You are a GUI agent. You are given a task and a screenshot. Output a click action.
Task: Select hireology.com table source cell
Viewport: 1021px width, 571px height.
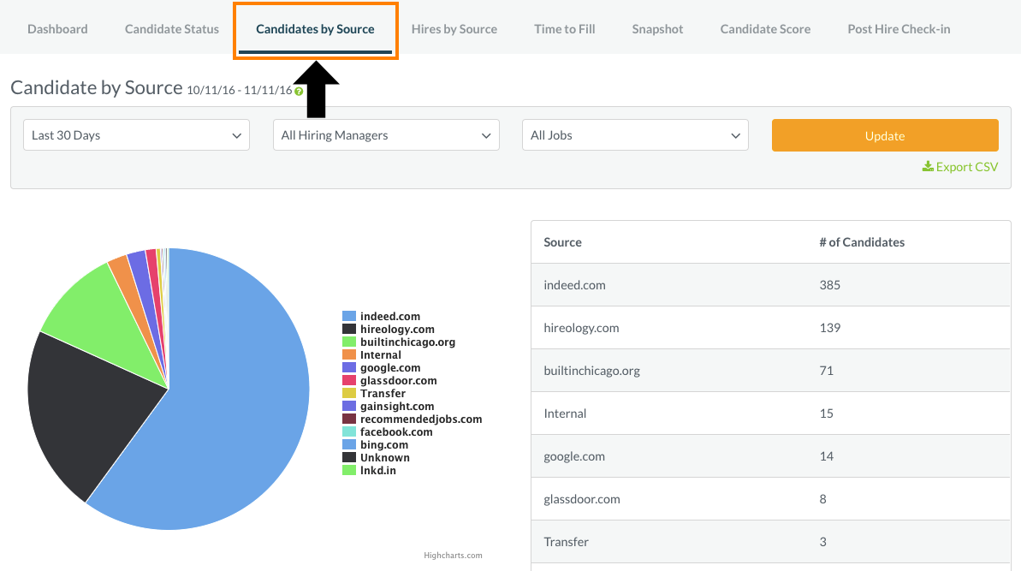pos(581,328)
